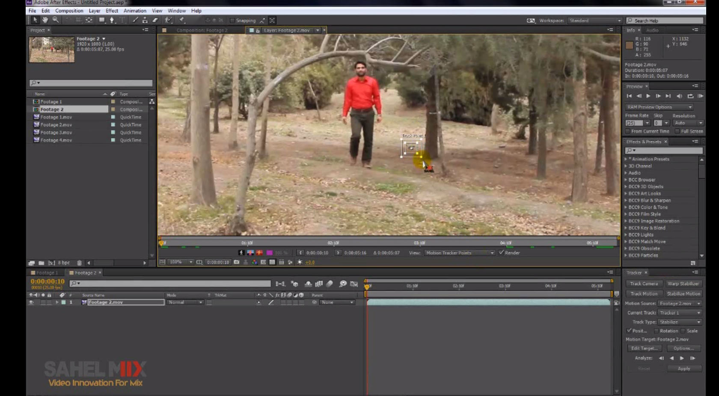Toggle the Position checkbox in Tracker
The image size is (719, 396).
(629, 331)
